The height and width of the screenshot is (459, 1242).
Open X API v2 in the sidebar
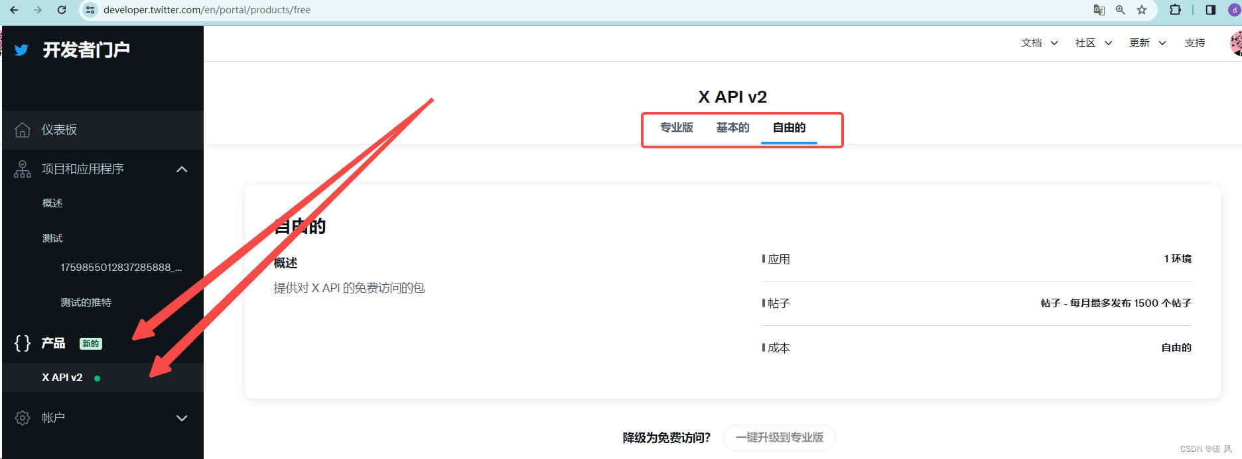pos(62,378)
